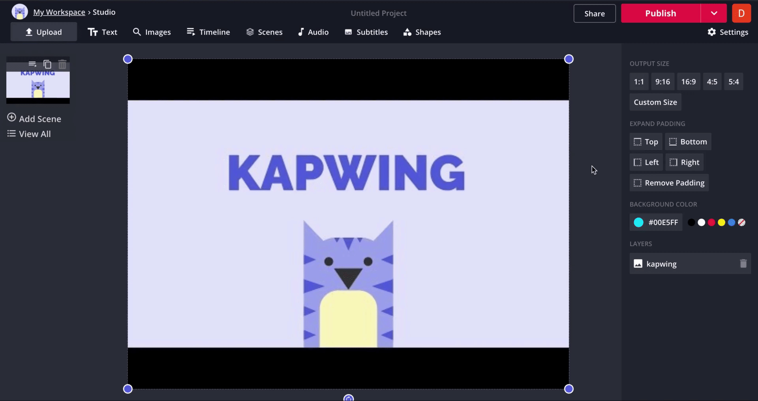Click the rotate handle below the canvas
The height and width of the screenshot is (401, 758).
[x=348, y=398]
